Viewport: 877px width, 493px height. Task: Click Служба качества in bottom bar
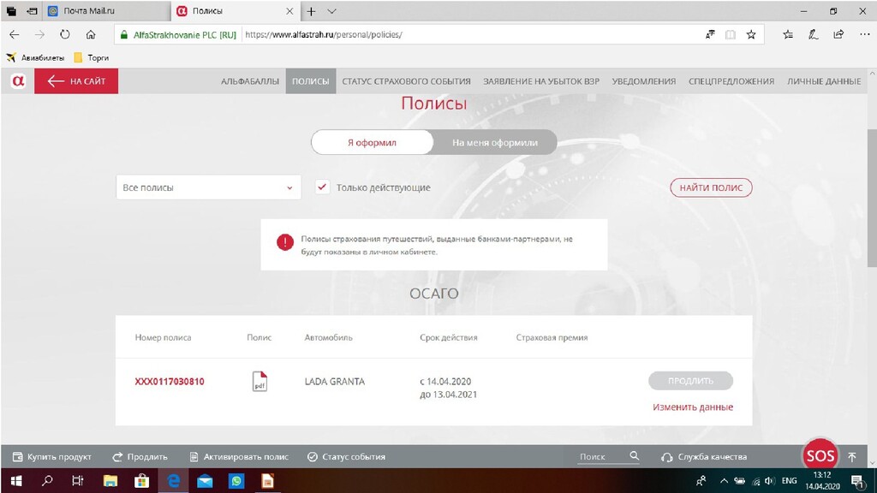click(704, 457)
